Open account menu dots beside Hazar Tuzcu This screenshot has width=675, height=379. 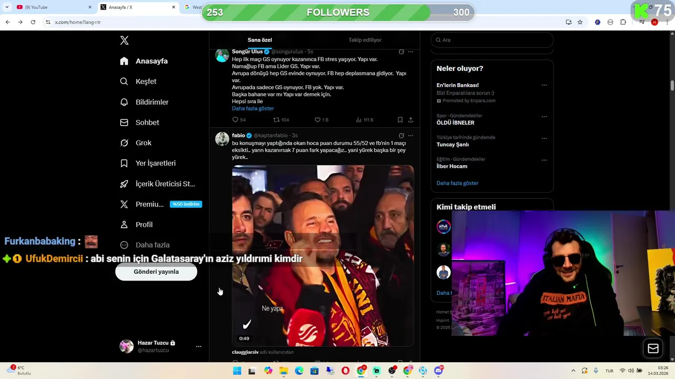point(199,346)
